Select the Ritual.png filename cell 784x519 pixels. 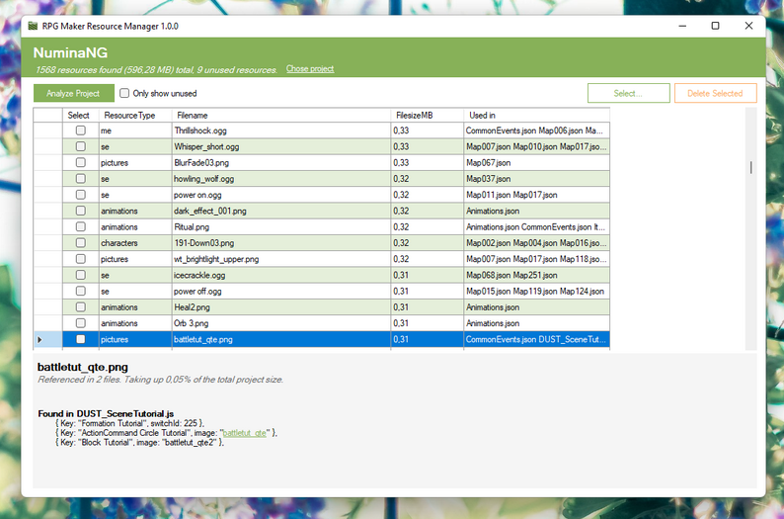click(x=281, y=226)
